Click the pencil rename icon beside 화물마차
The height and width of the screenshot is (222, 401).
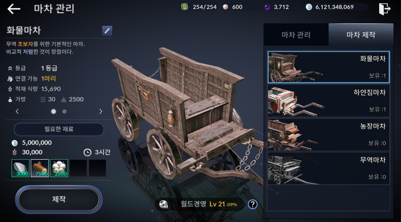[x=107, y=31]
